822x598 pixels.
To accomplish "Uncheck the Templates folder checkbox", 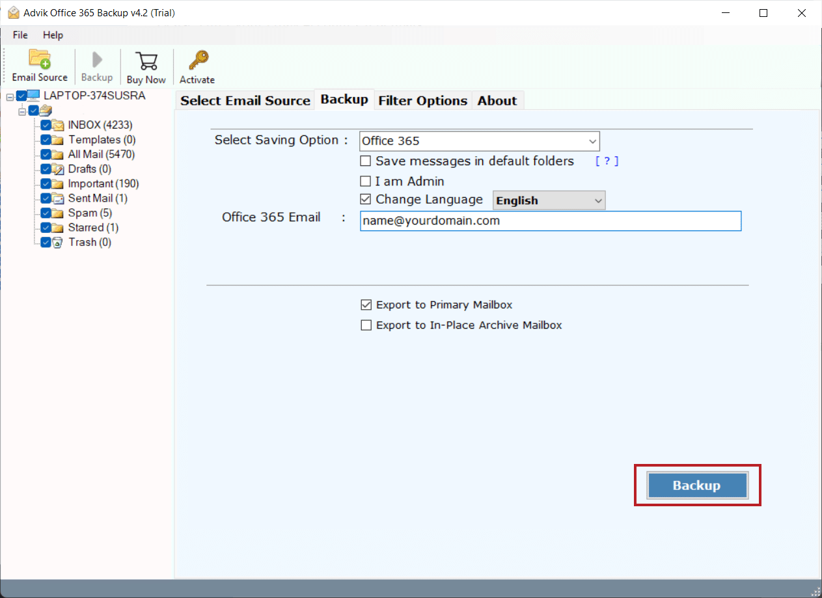I will (46, 140).
